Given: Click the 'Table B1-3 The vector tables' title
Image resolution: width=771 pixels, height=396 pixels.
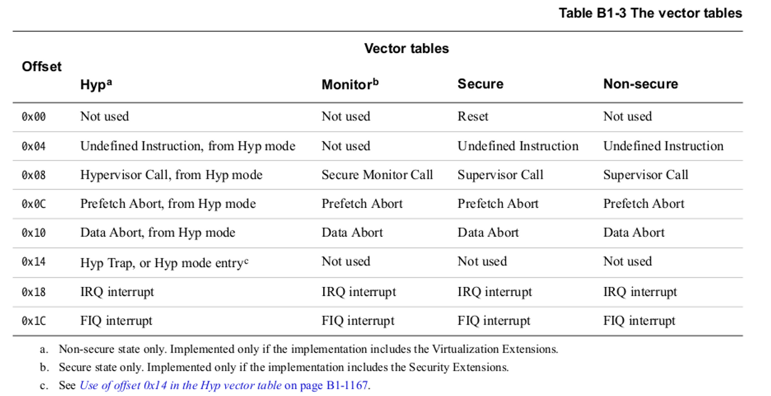Looking at the screenshot, I should pos(650,13).
